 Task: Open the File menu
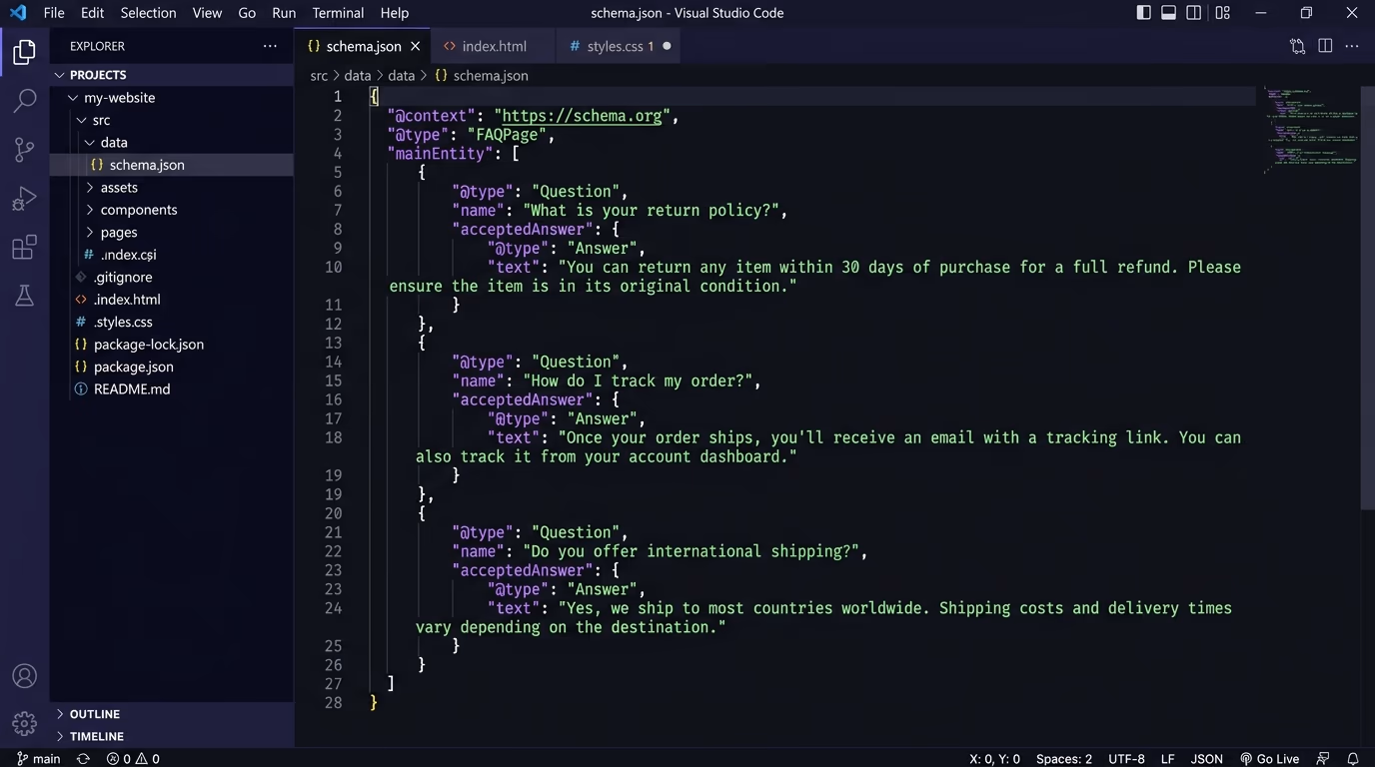54,13
